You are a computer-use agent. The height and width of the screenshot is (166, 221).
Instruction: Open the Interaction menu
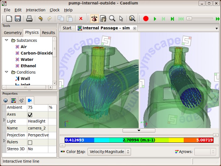pyautogui.click(x=36, y=10)
